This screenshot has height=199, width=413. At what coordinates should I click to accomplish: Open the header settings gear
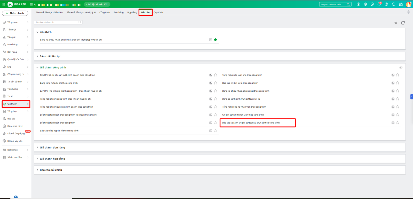tap(365, 4)
